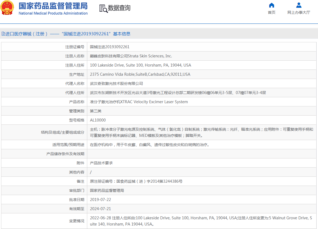Select the 产品技术要求 attachment entry
The height and width of the screenshot is (229, 318).
(x=101, y=163)
